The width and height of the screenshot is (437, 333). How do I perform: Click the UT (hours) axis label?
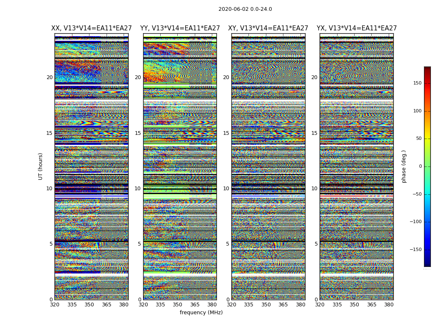pos(40,166)
